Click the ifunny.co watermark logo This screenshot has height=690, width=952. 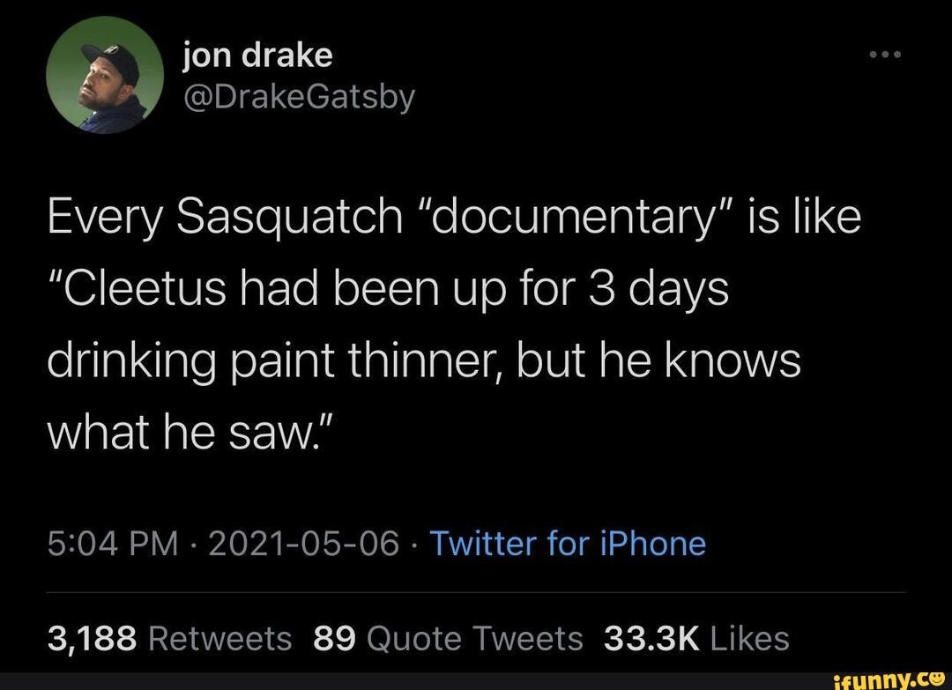(890, 679)
